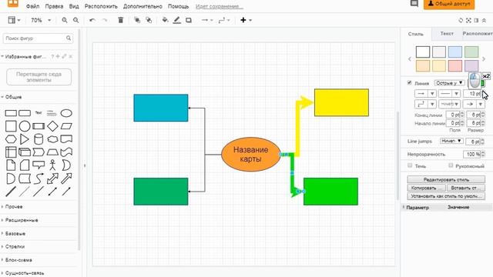Open the comments speech bubble icon
The height and width of the screenshot is (277, 493).
pyautogui.click(x=414, y=4)
